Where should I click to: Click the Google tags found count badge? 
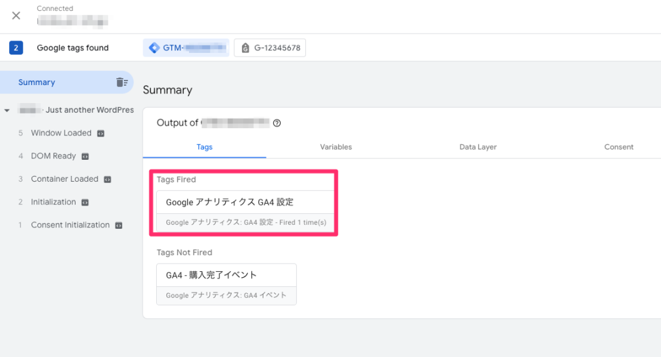16,48
